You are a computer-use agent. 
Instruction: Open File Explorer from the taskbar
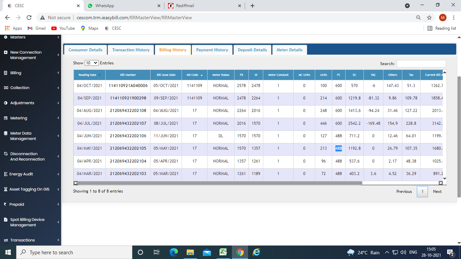pos(190,252)
